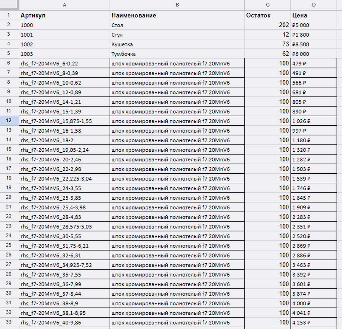Select row 33 header
The height and width of the screenshot is (329, 342).
click(9, 322)
